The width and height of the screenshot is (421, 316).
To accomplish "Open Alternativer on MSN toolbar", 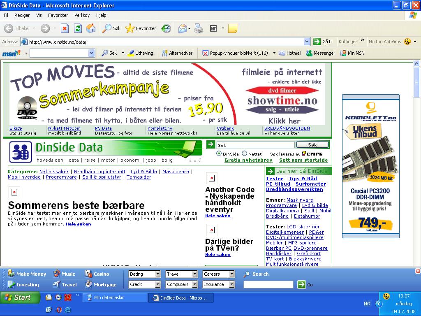I will [177, 53].
